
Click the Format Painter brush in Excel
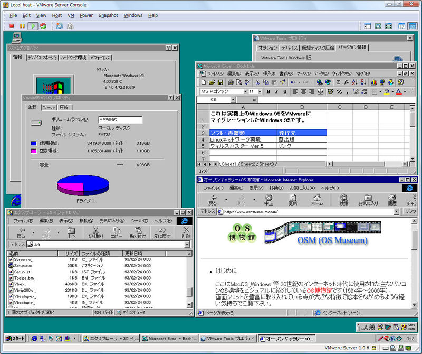[x=282, y=82]
